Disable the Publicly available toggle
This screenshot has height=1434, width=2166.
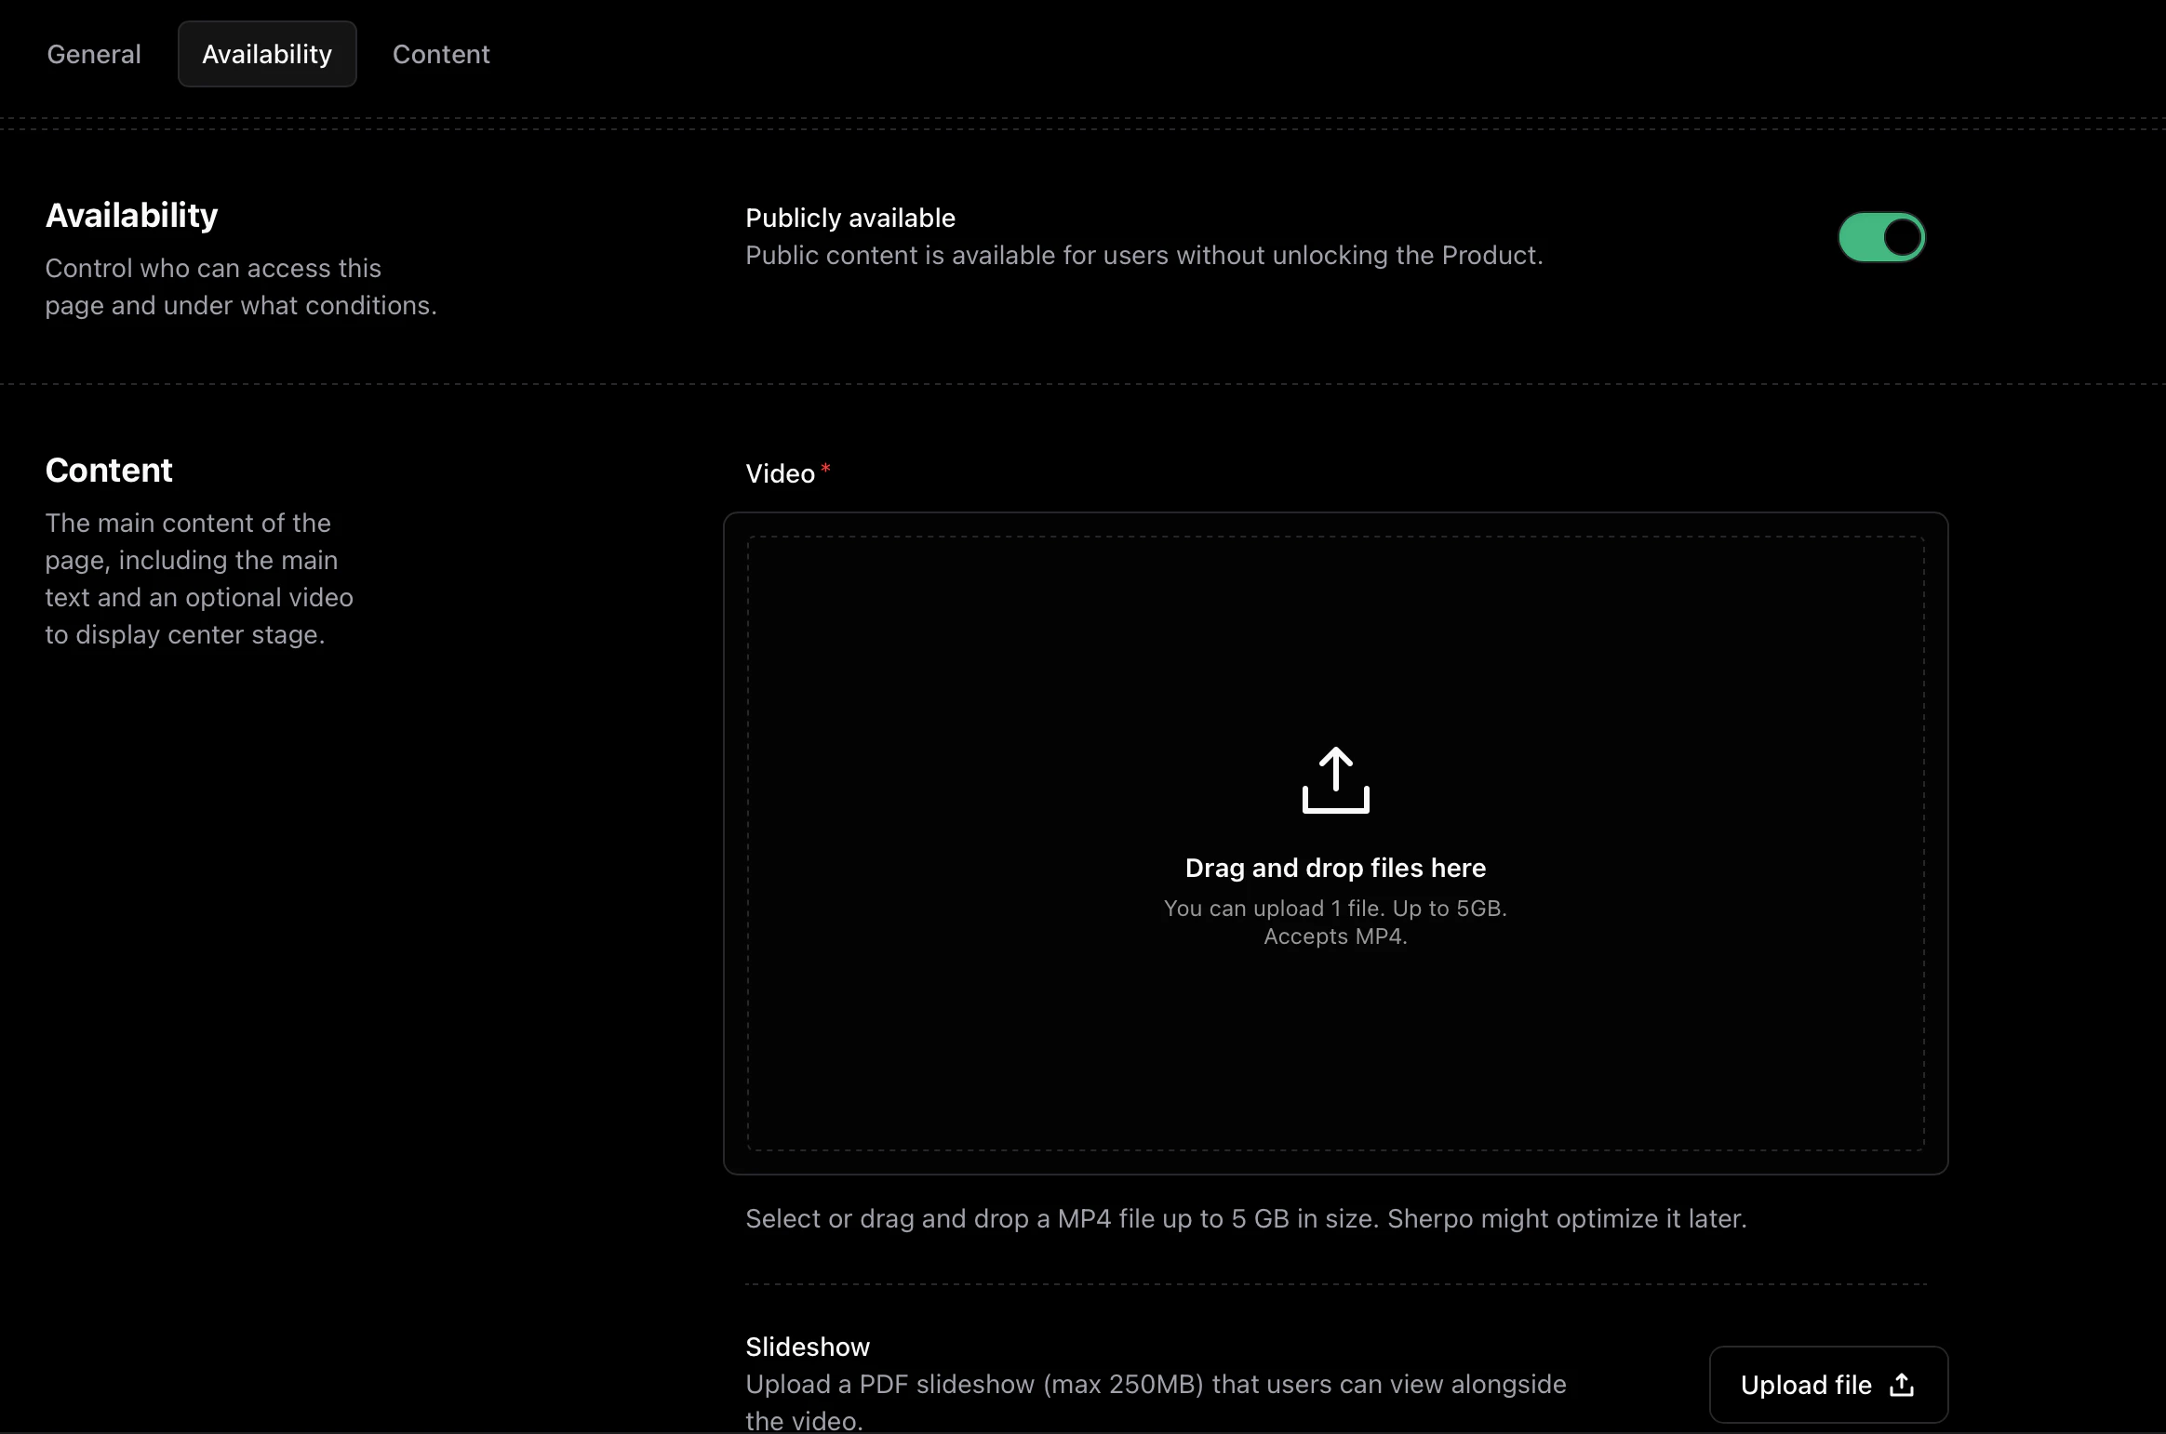click(1881, 237)
